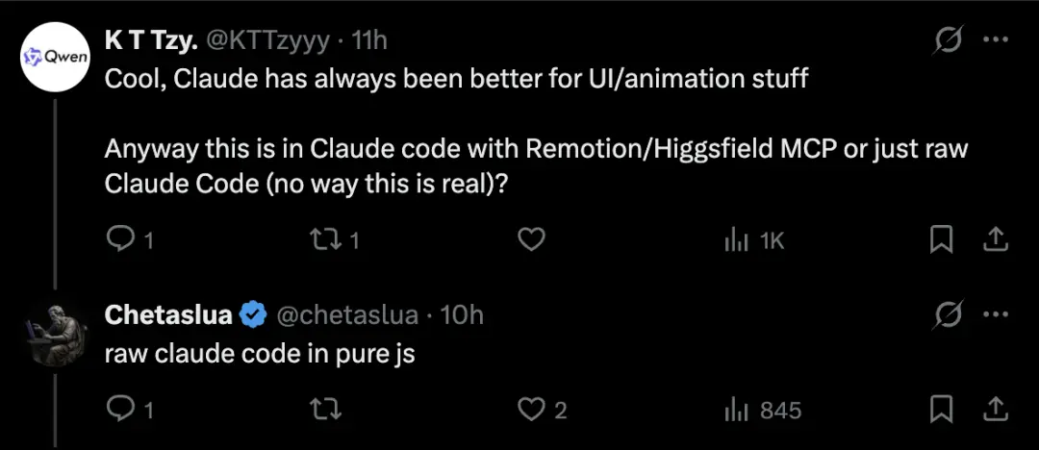
Task: Open more options menu on Chetaslua's reply
Action: coord(995,314)
